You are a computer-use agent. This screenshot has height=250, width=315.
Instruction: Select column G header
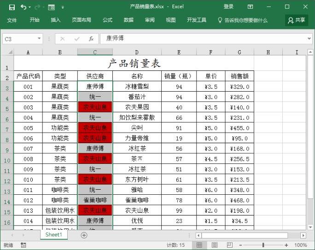239,52
